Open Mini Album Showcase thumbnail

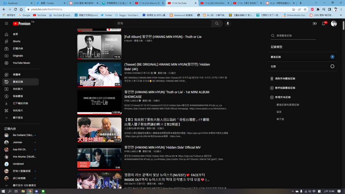(x=99, y=102)
